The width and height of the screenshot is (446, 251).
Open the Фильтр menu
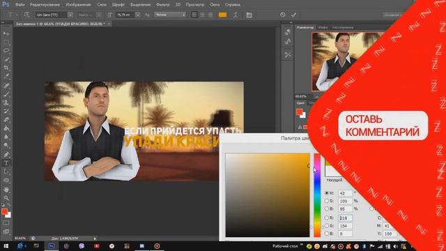click(x=163, y=5)
